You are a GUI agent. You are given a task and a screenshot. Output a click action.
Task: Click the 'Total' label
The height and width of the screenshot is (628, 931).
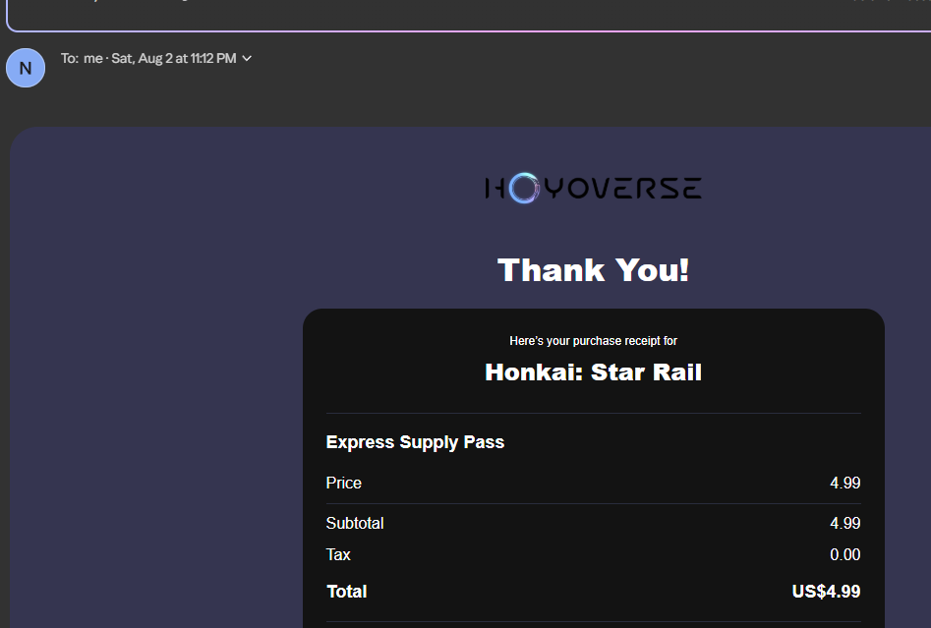pos(347,592)
